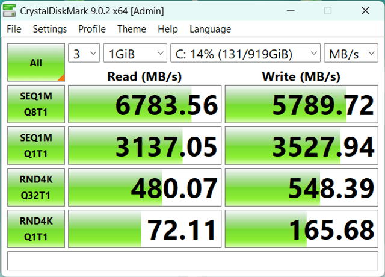The height and width of the screenshot is (277, 385).
Task: Click the RND4K Q1T1 write result 165.68
Action: coord(301,229)
